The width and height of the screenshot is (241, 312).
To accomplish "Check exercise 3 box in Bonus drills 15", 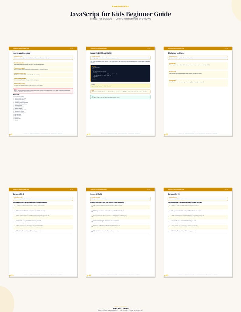I will point(92,216).
